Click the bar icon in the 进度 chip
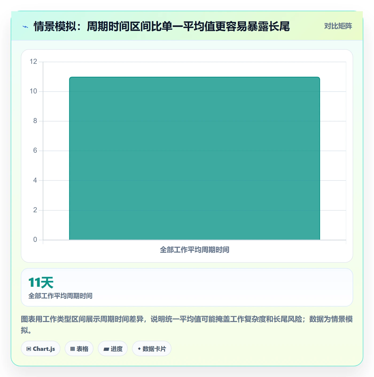 point(106,349)
